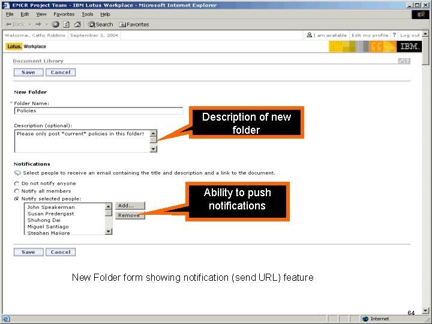This screenshot has height=324, width=432.
Task: Click the Internet zone globe icon
Action: point(365,319)
